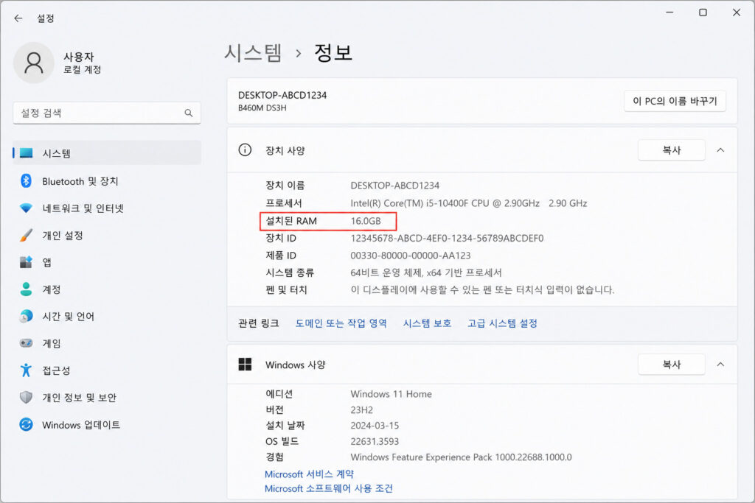
Task: Click the Windows Update sync icon
Action: coord(26,425)
